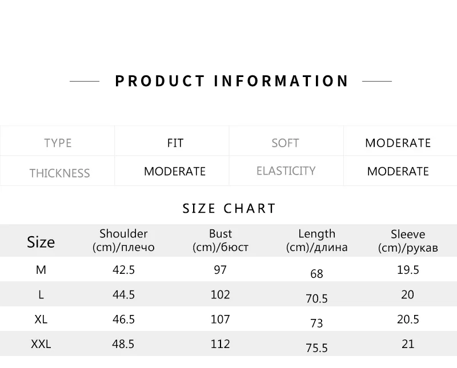Click the Shoulder column header
Viewport: 457px width, 368px height.
[x=123, y=240]
